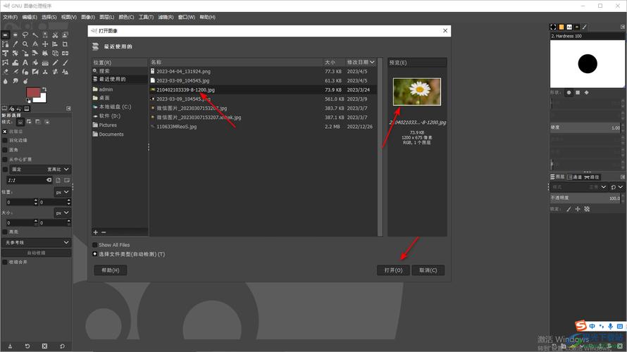Image resolution: width=627 pixels, height=352 pixels.
Task: Toggle the 固定 fixed aspect checkbox
Action: tap(5, 170)
